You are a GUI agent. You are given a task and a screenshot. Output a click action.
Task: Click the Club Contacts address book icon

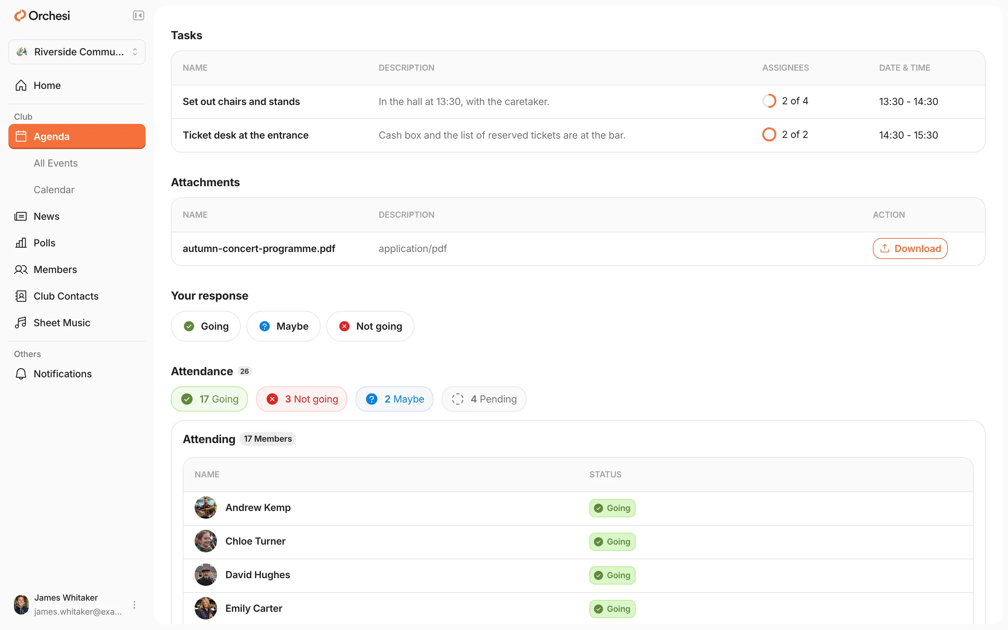click(x=21, y=296)
